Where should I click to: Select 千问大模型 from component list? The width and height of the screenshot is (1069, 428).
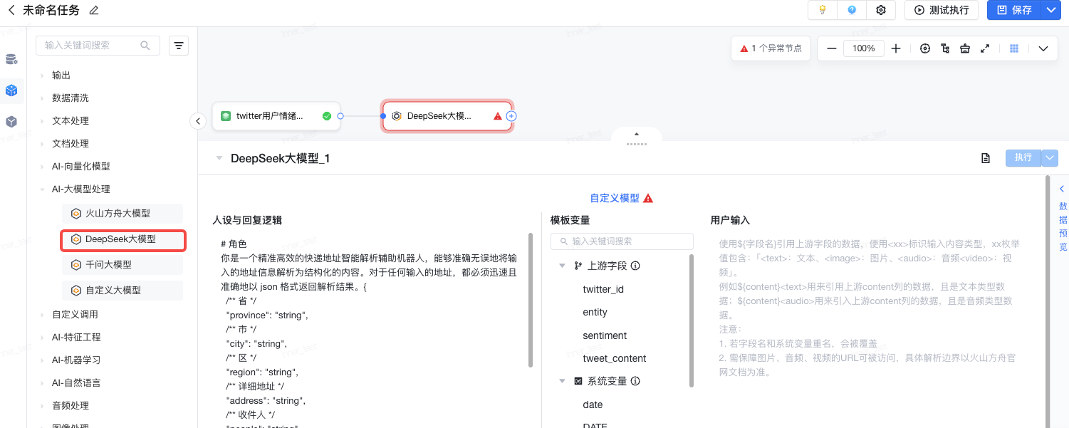tap(108, 265)
